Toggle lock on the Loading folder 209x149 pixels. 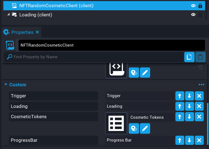[200, 15]
